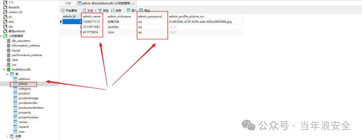Open the product table
The height and width of the screenshot is (140, 362).
point(24,94)
